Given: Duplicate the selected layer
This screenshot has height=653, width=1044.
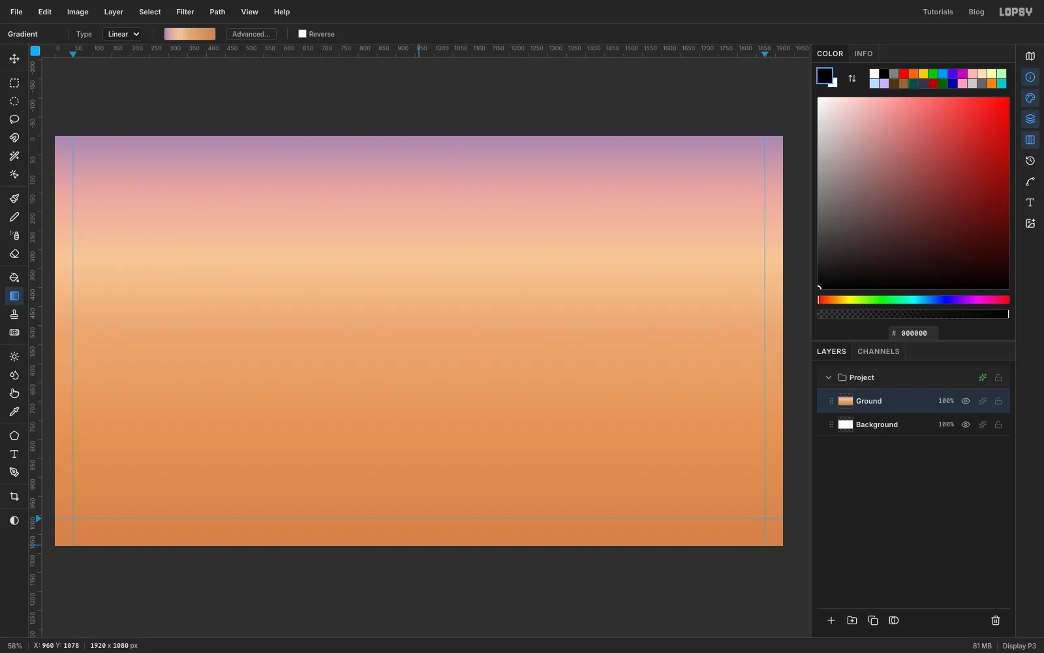Looking at the screenshot, I should point(873,620).
